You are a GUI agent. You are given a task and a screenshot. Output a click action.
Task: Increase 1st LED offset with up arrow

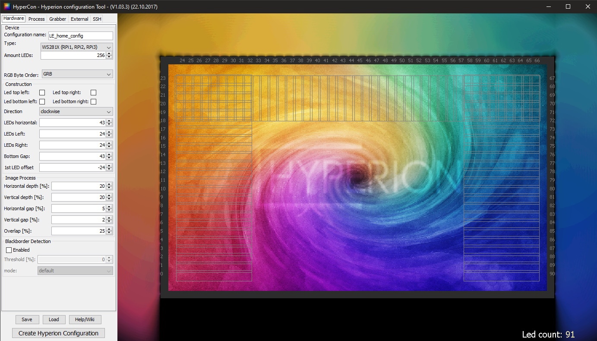tap(109, 166)
